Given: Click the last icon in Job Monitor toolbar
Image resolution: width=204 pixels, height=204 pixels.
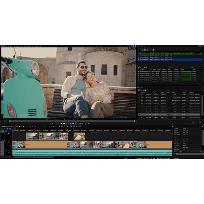Looking at the screenshot, I should click(153, 50).
